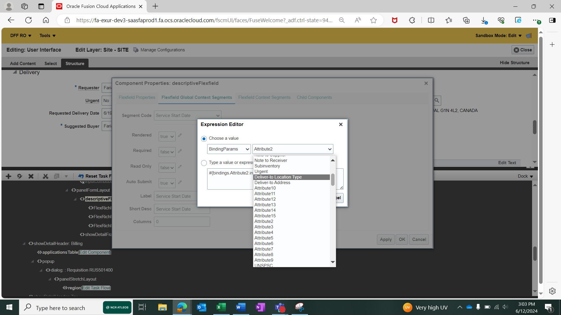This screenshot has height=315, width=561.
Task: Click the delete (X) icon in the toolbar
Action: [31, 176]
